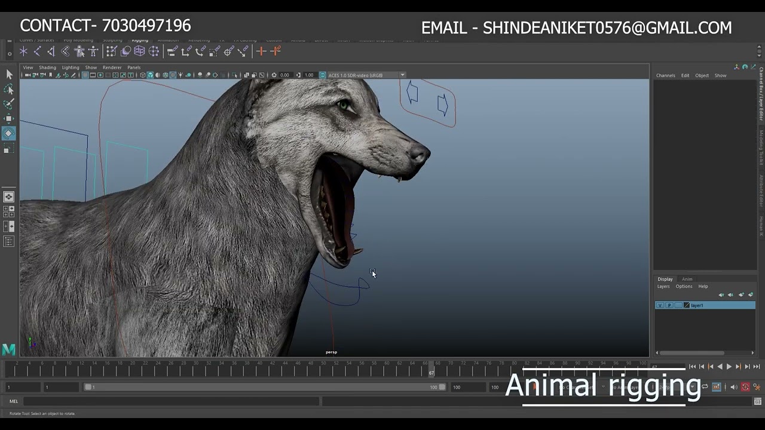Open Object menu in Channel Box
Screen dimensions: 765x430
(702, 75)
